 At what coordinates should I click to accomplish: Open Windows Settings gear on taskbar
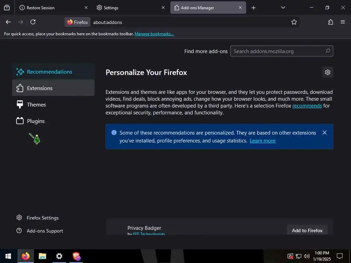59,256
